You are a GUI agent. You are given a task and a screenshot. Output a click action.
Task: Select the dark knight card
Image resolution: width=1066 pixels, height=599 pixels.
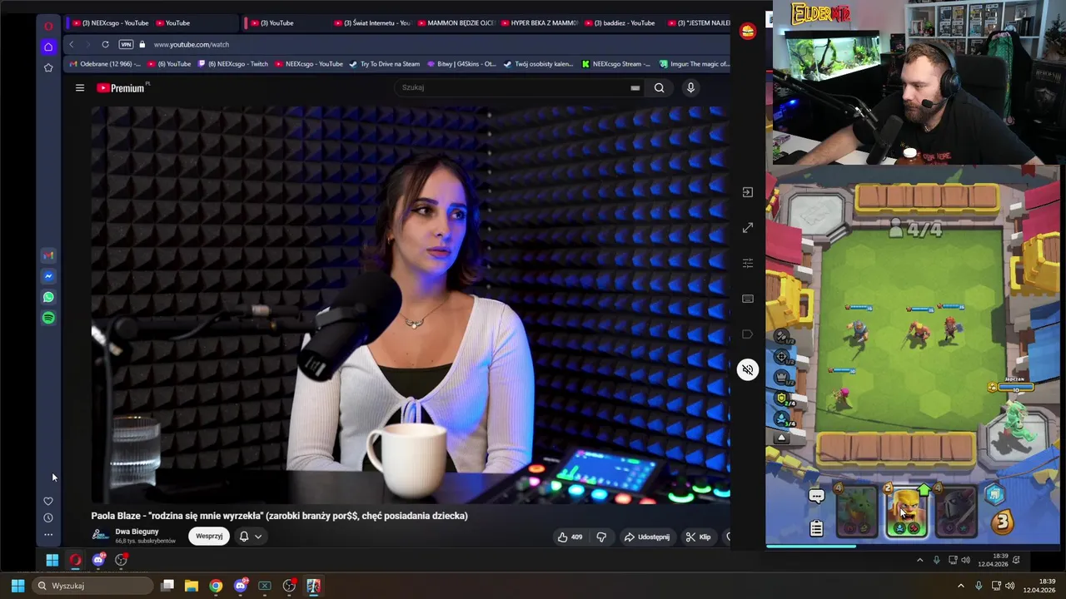click(x=955, y=512)
